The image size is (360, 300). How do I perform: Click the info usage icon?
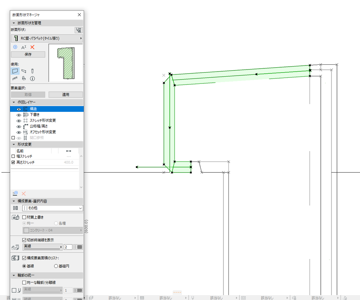tap(32, 79)
